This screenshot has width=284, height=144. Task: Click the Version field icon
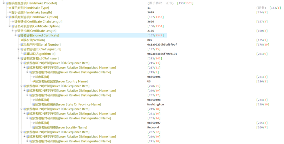click(22, 40)
